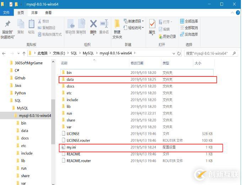Click the Copy icon in ribbon

click(x=21, y=24)
